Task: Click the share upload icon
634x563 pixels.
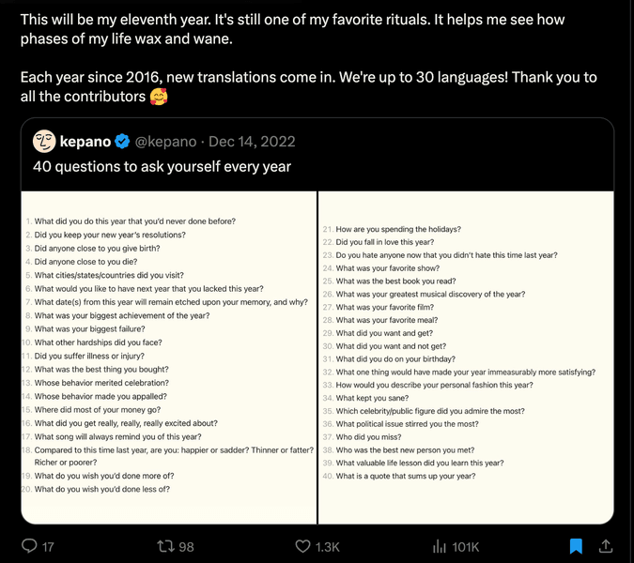Action: coord(605,546)
